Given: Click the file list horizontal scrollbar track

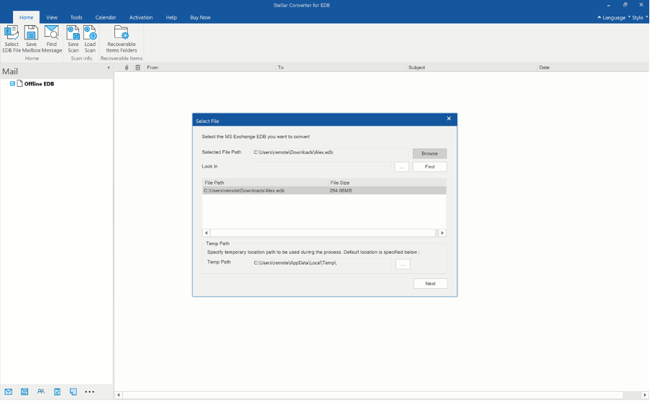Looking at the screenshot, I should [x=323, y=233].
